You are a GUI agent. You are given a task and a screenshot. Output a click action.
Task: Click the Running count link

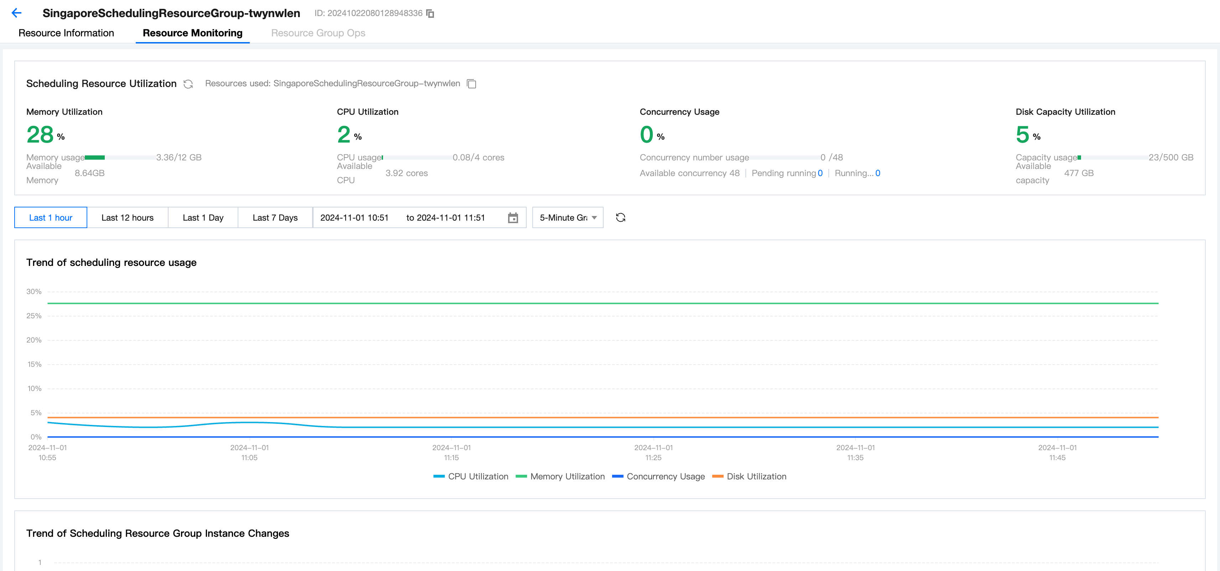pyautogui.click(x=878, y=173)
